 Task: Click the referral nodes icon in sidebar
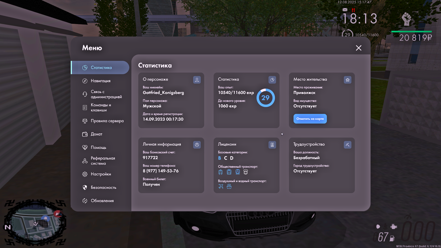pos(85,161)
